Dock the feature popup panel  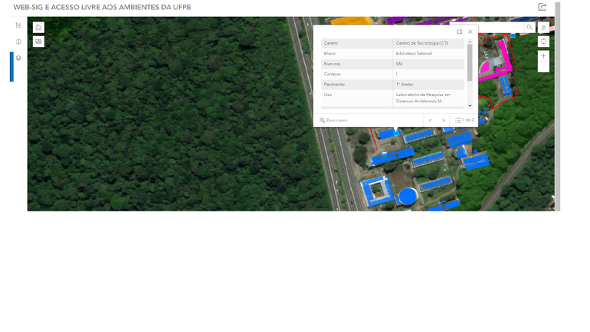pyautogui.click(x=459, y=32)
